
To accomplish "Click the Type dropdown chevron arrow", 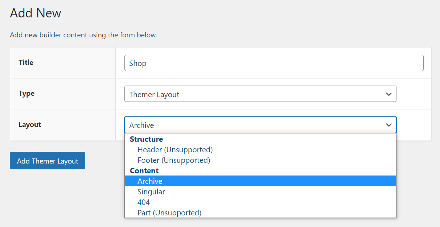I will [x=388, y=94].
